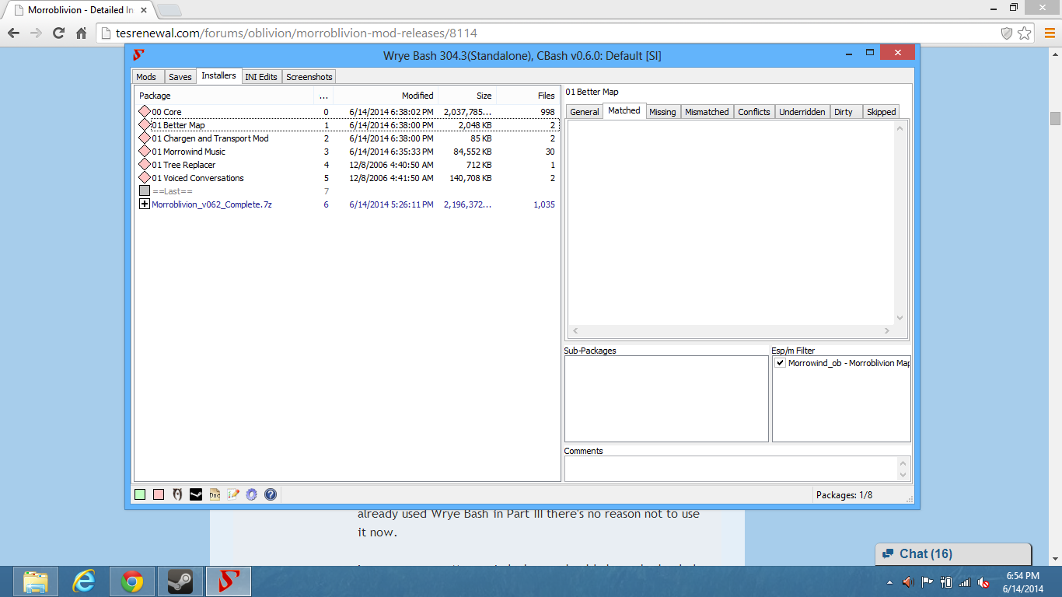Switch to the General details tab

pos(585,112)
